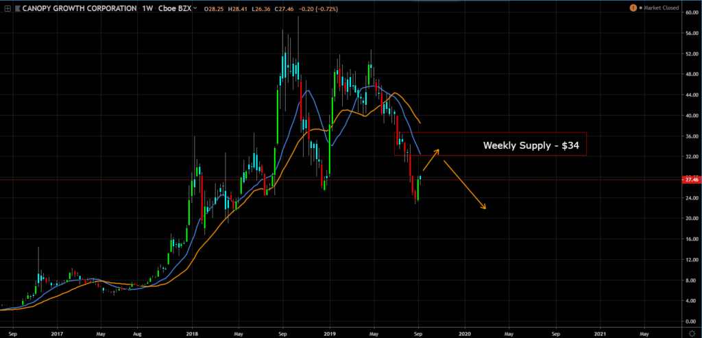Click the 2020 label on time axis
The image size is (702, 338).
point(465,333)
